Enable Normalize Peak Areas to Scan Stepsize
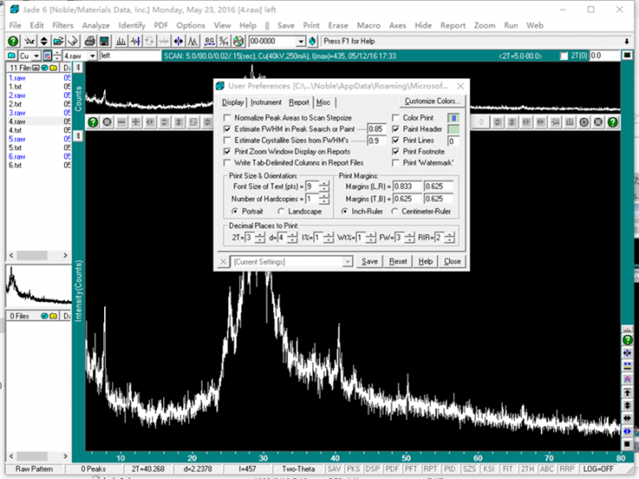Image resolution: width=639 pixels, height=479 pixels. (227, 118)
